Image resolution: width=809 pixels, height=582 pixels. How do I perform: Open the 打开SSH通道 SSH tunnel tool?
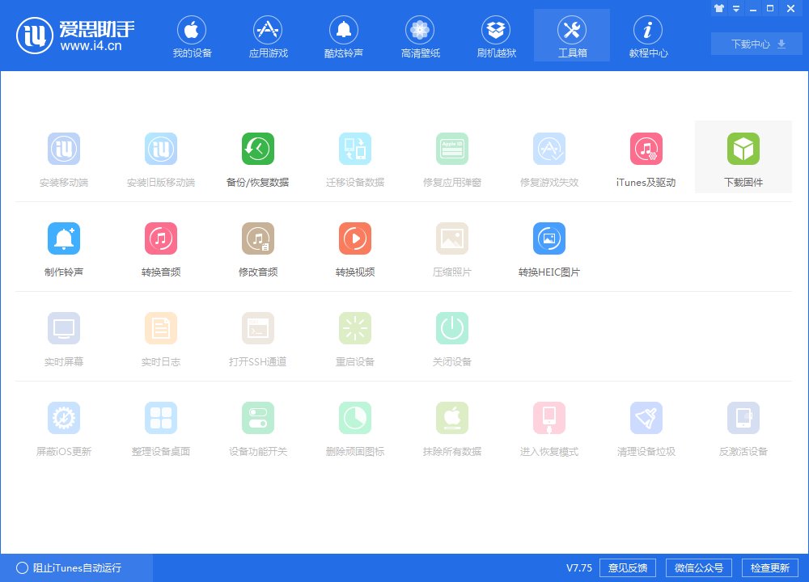[x=258, y=336]
